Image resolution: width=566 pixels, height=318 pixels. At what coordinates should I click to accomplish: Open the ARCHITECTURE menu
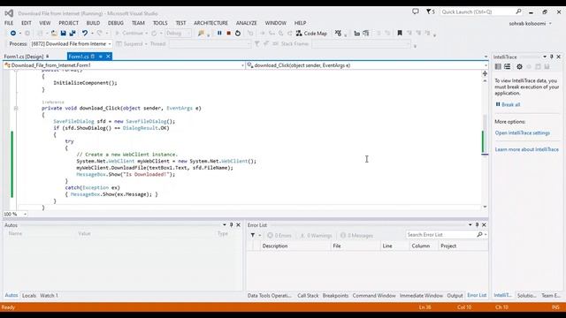click(210, 23)
